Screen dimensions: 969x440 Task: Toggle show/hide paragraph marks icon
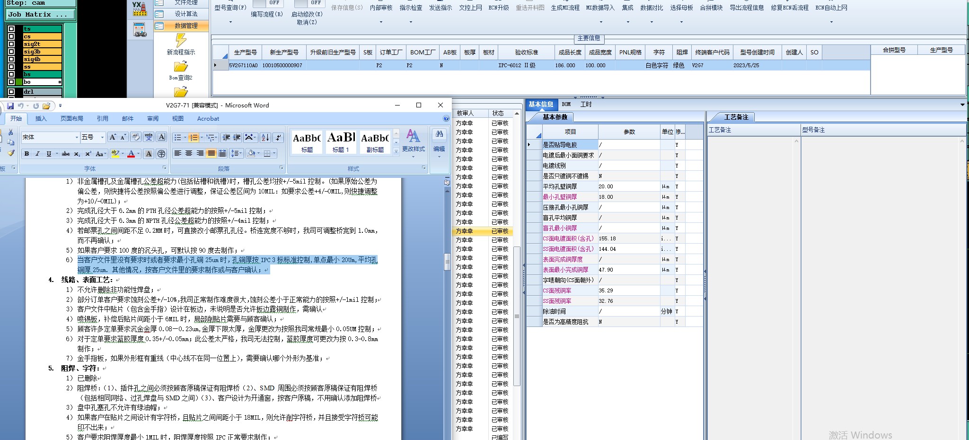tap(278, 138)
